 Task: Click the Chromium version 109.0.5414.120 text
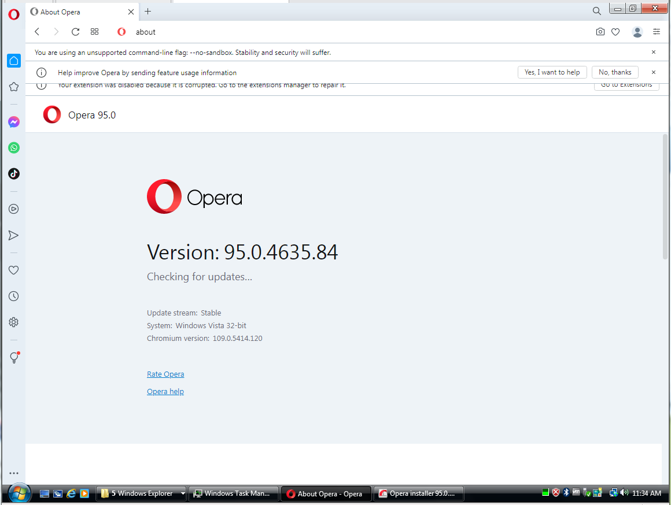pyautogui.click(x=205, y=338)
